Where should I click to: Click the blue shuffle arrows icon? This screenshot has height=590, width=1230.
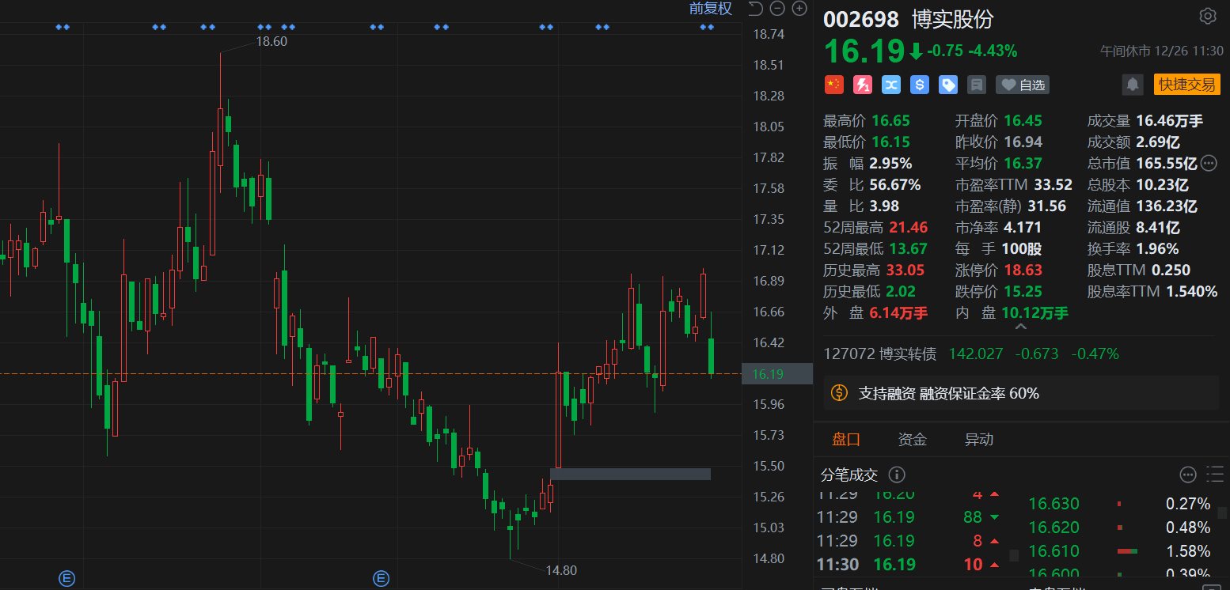click(891, 85)
